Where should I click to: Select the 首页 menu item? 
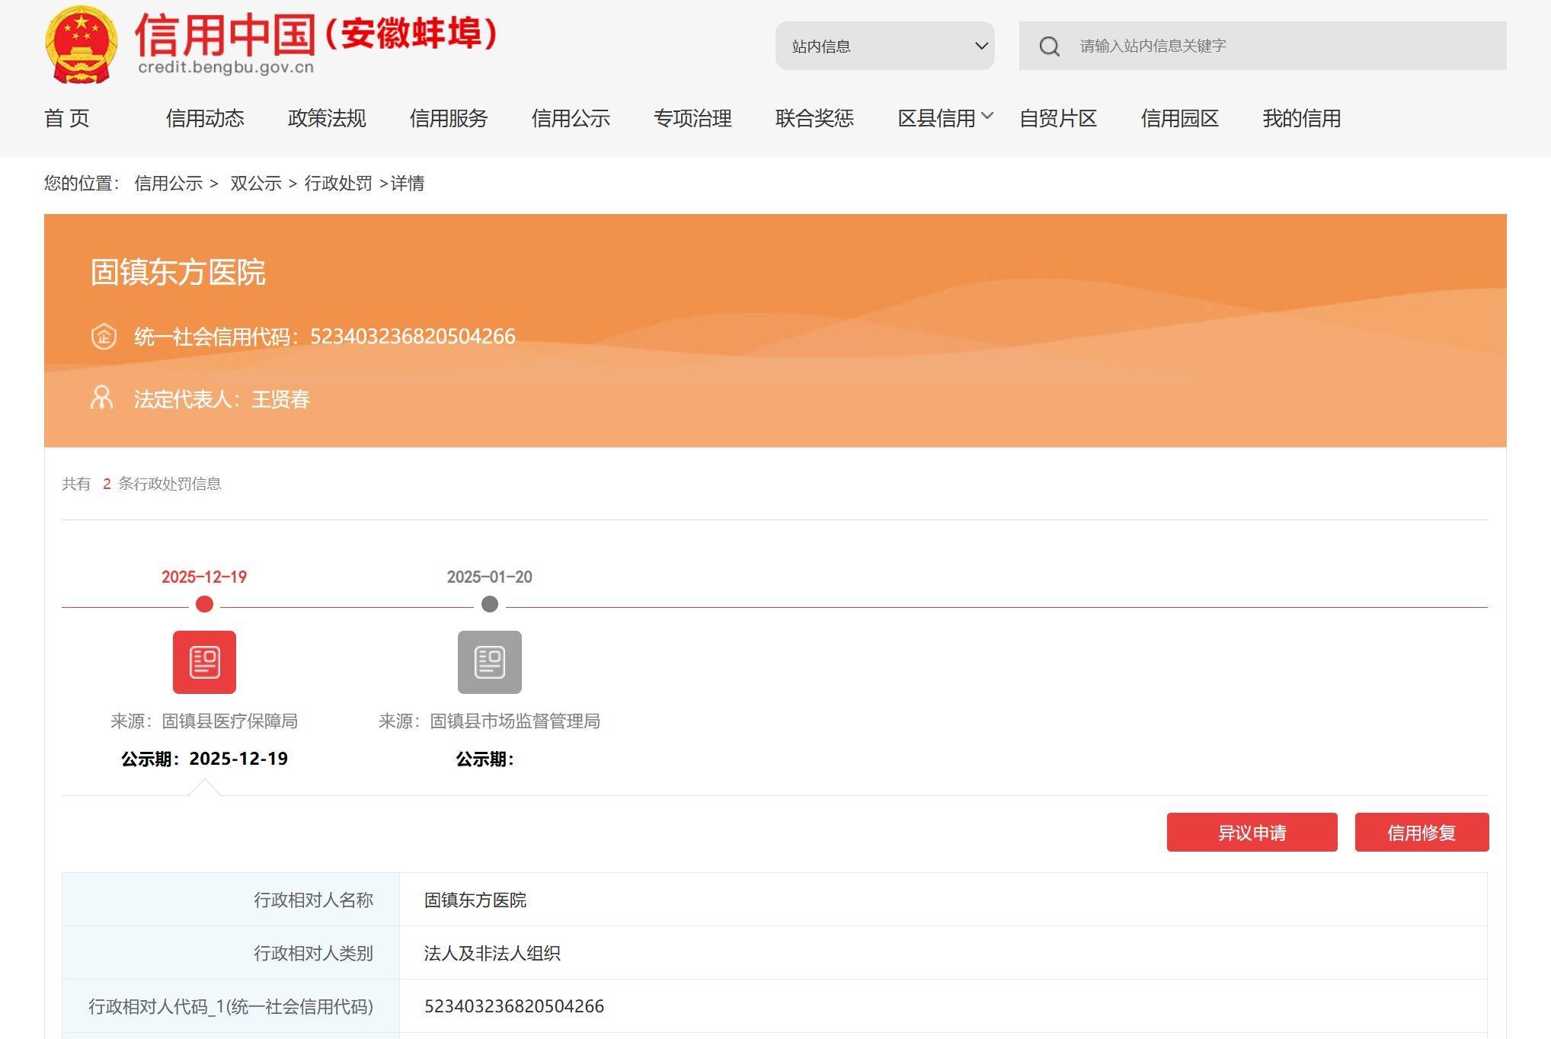pos(67,118)
